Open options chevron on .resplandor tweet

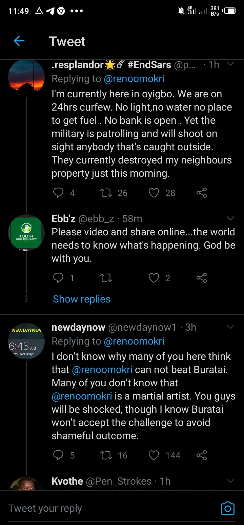point(230,64)
